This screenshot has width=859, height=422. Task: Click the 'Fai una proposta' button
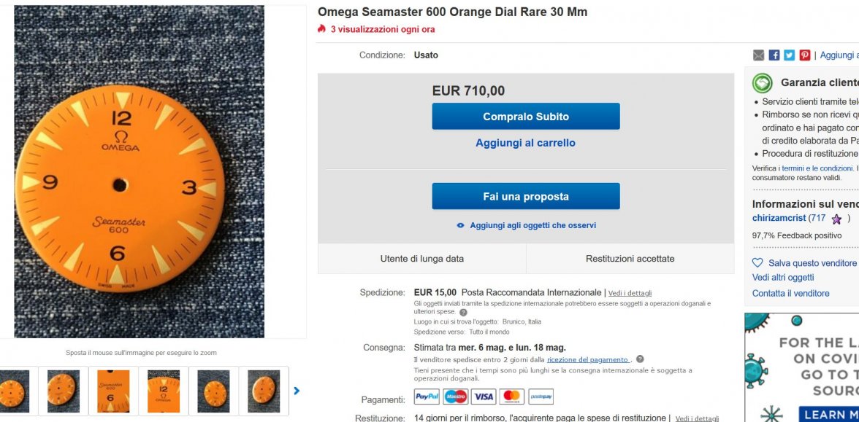click(x=526, y=196)
